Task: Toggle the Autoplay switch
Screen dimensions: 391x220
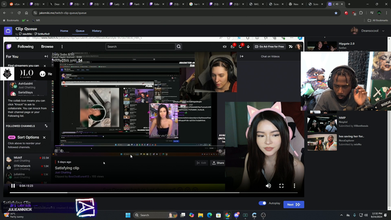Action: tap(262, 204)
